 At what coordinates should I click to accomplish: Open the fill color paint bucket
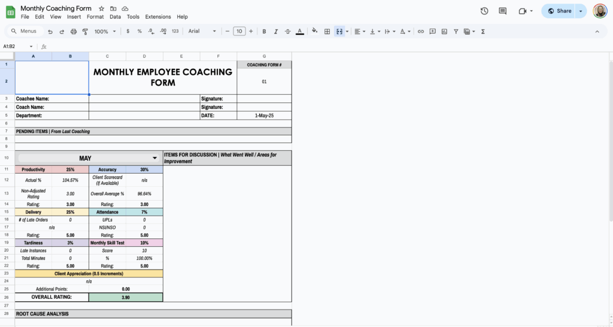point(315,31)
